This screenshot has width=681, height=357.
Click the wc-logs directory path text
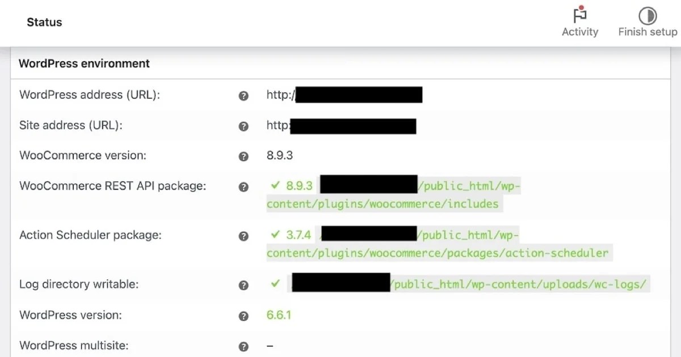(519, 284)
